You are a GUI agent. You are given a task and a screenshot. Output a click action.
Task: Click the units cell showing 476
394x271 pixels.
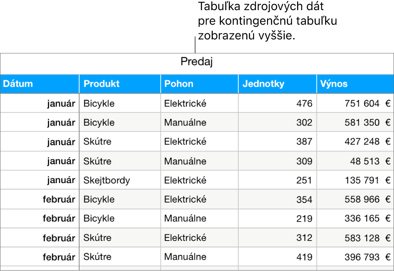304,104
